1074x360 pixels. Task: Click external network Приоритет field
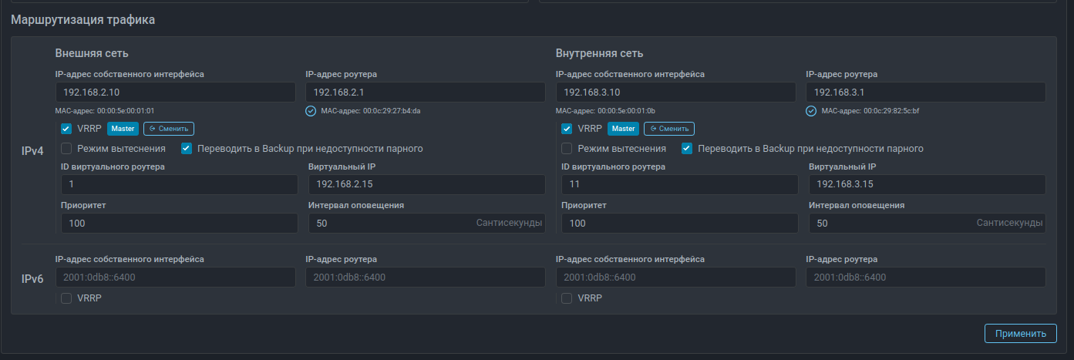point(179,224)
